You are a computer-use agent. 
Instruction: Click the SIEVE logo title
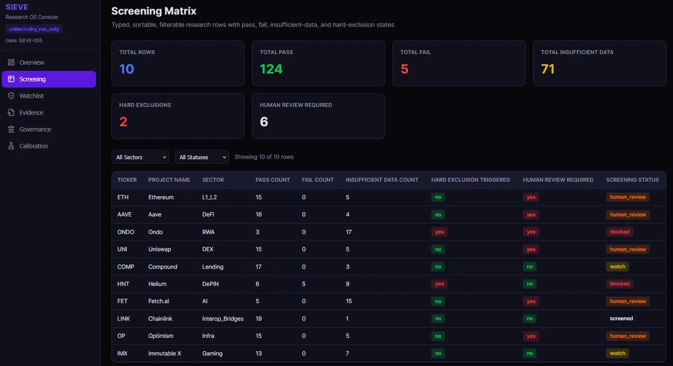[x=17, y=7]
